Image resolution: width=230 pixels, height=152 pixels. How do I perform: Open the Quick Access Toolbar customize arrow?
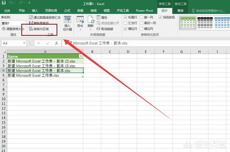pyautogui.click(x=29, y=3)
